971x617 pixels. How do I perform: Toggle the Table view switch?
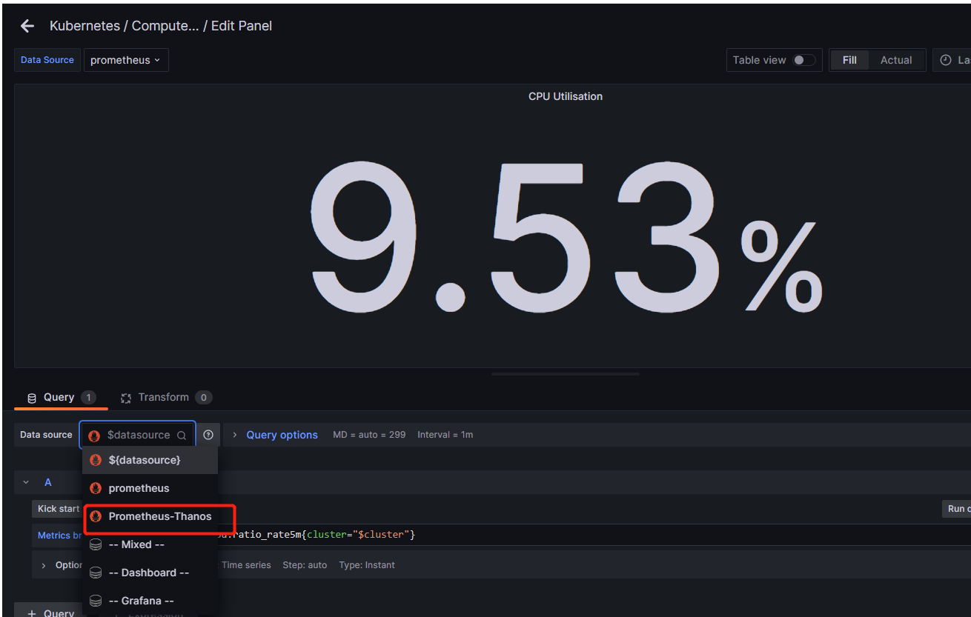tap(804, 60)
